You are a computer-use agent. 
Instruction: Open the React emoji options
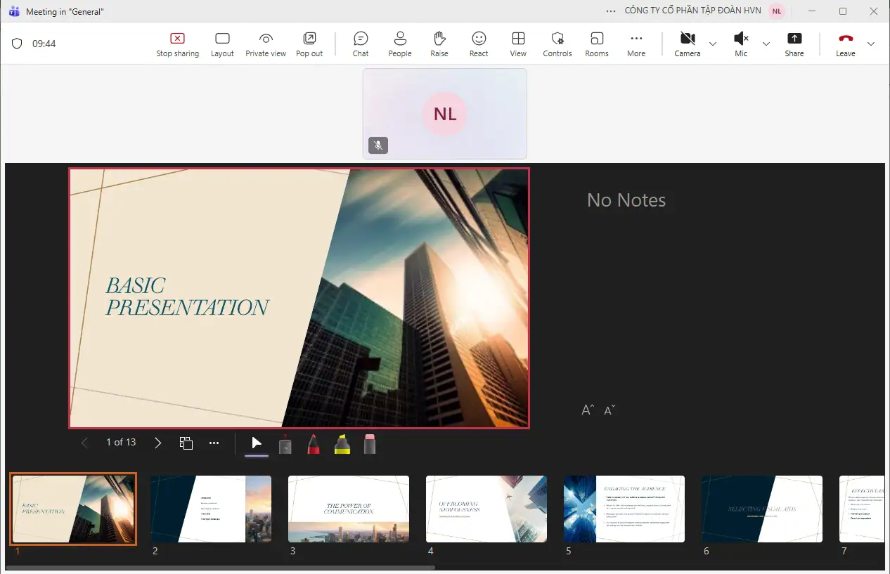pos(479,44)
